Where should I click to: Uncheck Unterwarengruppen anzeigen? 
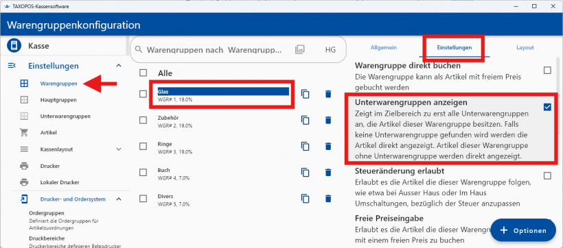(547, 107)
